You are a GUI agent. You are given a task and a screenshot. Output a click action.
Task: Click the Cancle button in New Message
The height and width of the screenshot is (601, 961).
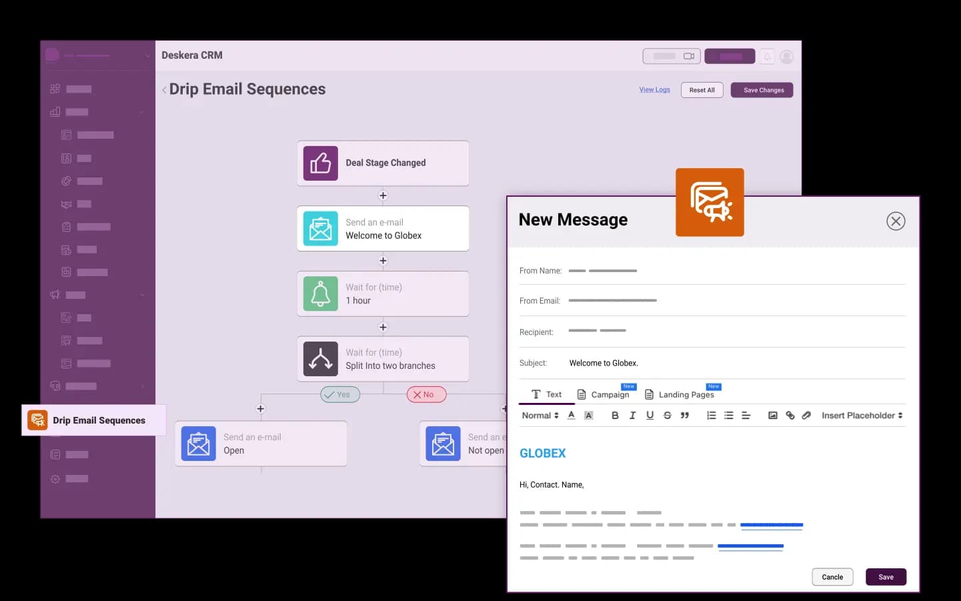coord(832,577)
